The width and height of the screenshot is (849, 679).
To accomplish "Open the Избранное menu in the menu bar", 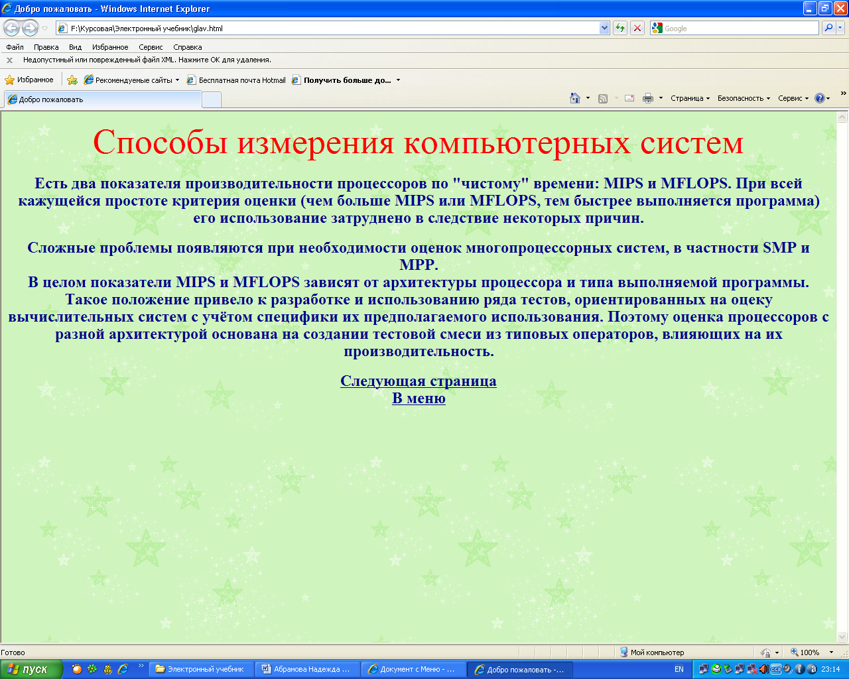I will click(x=110, y=47).
